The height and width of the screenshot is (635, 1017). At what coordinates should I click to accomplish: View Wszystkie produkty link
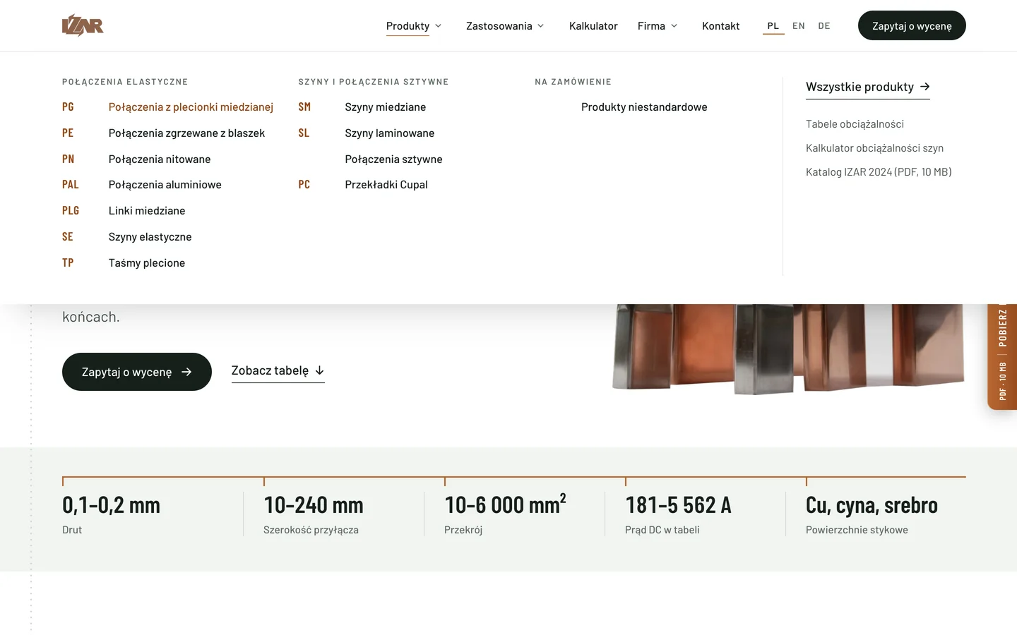(x=868, y=87)
